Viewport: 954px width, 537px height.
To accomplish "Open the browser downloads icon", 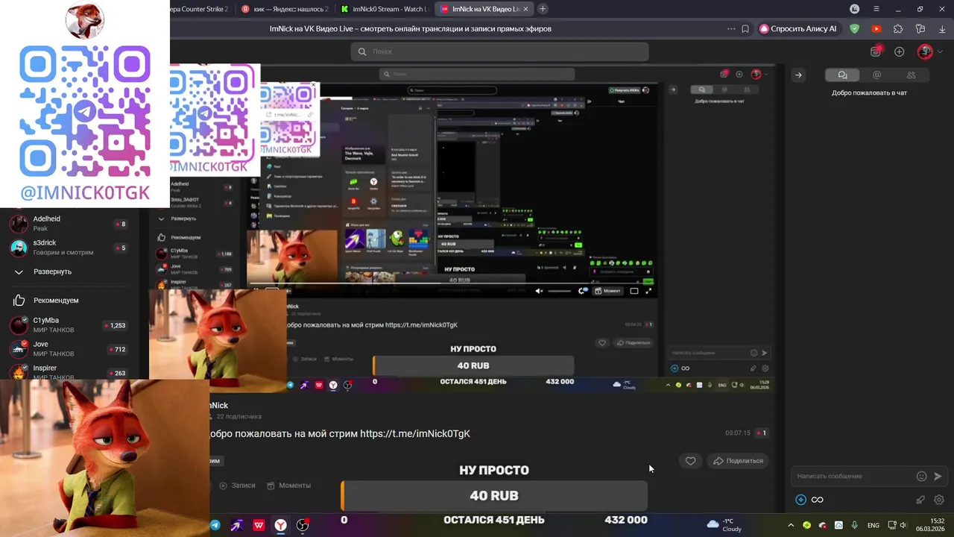I will coord(941,29).
